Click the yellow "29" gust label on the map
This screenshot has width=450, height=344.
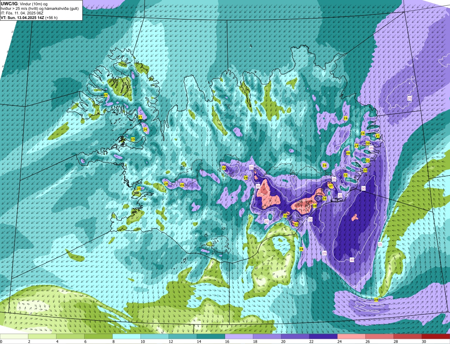tap(356, 146)
